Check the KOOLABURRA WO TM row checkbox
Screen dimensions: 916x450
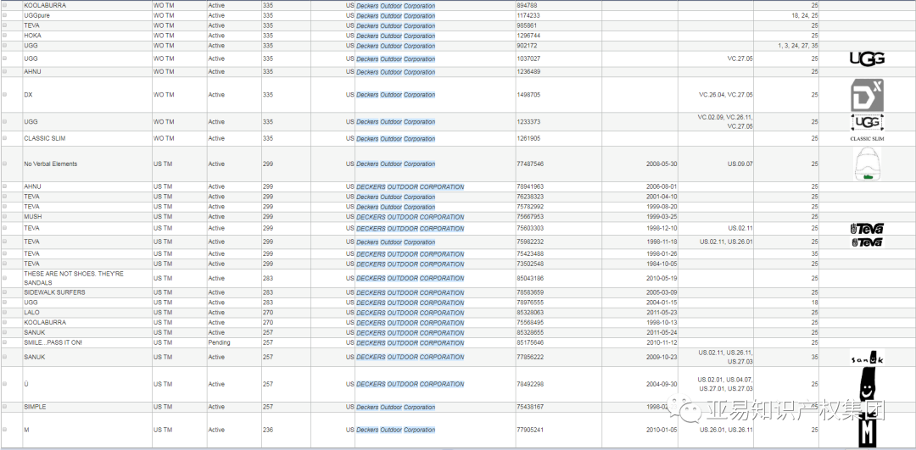tap(4, 6)
